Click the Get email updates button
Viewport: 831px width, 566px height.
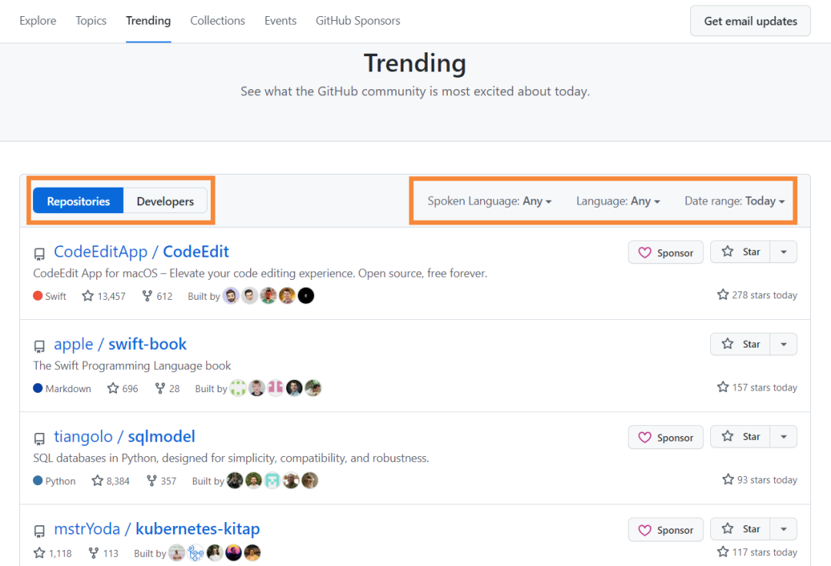click(x=749, y=21)
